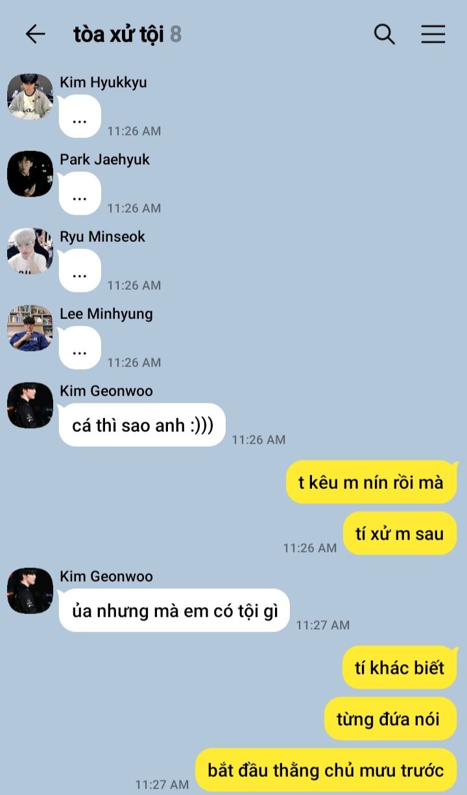Select 'bắt đầu thằng chủ mưu trước' message
Viewport: 467px width, 795px height.
326,770
